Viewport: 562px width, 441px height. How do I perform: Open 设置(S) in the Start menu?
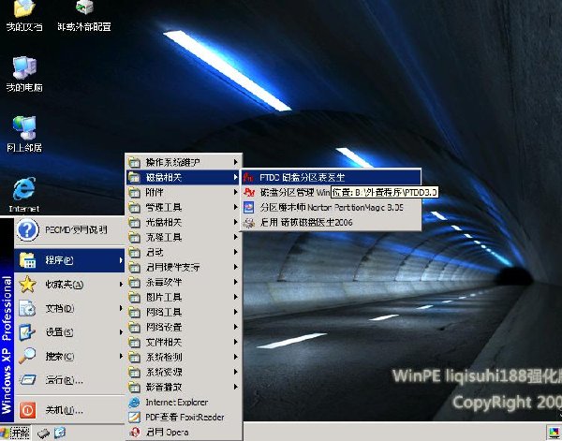69,332
